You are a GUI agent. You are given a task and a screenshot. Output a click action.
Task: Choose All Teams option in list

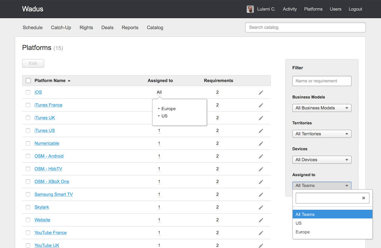coord(332,214)
